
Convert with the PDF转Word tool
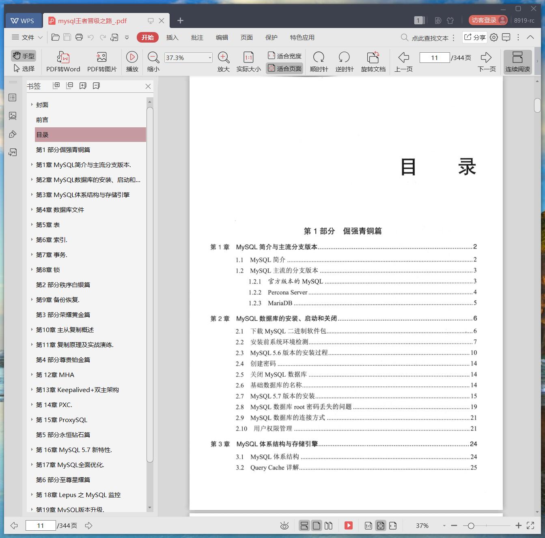coord(63,62)
